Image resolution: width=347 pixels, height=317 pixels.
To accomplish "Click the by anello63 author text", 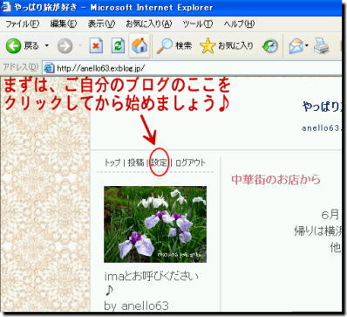I will 136,306.
